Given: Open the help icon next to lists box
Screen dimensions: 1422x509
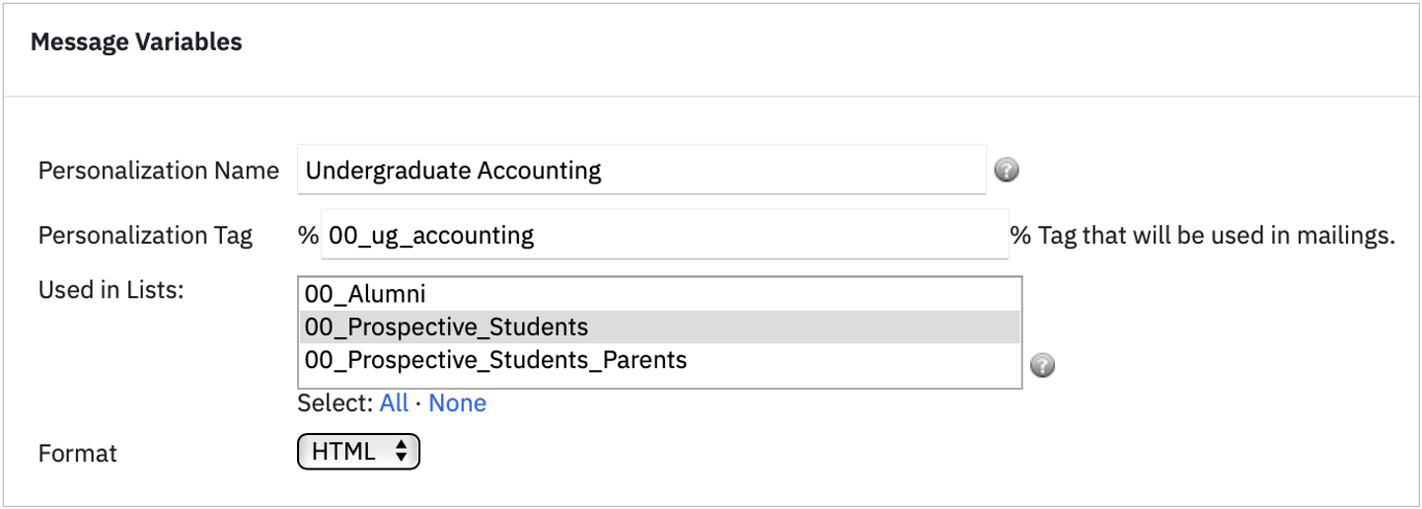Looking at the screenshot, I should click(1042, 366).
